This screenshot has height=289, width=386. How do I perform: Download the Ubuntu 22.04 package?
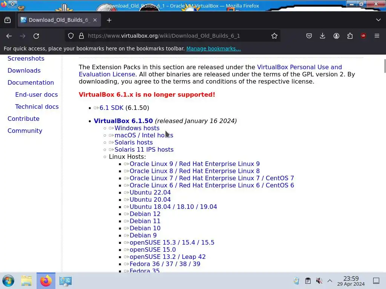tap(150, 192)
